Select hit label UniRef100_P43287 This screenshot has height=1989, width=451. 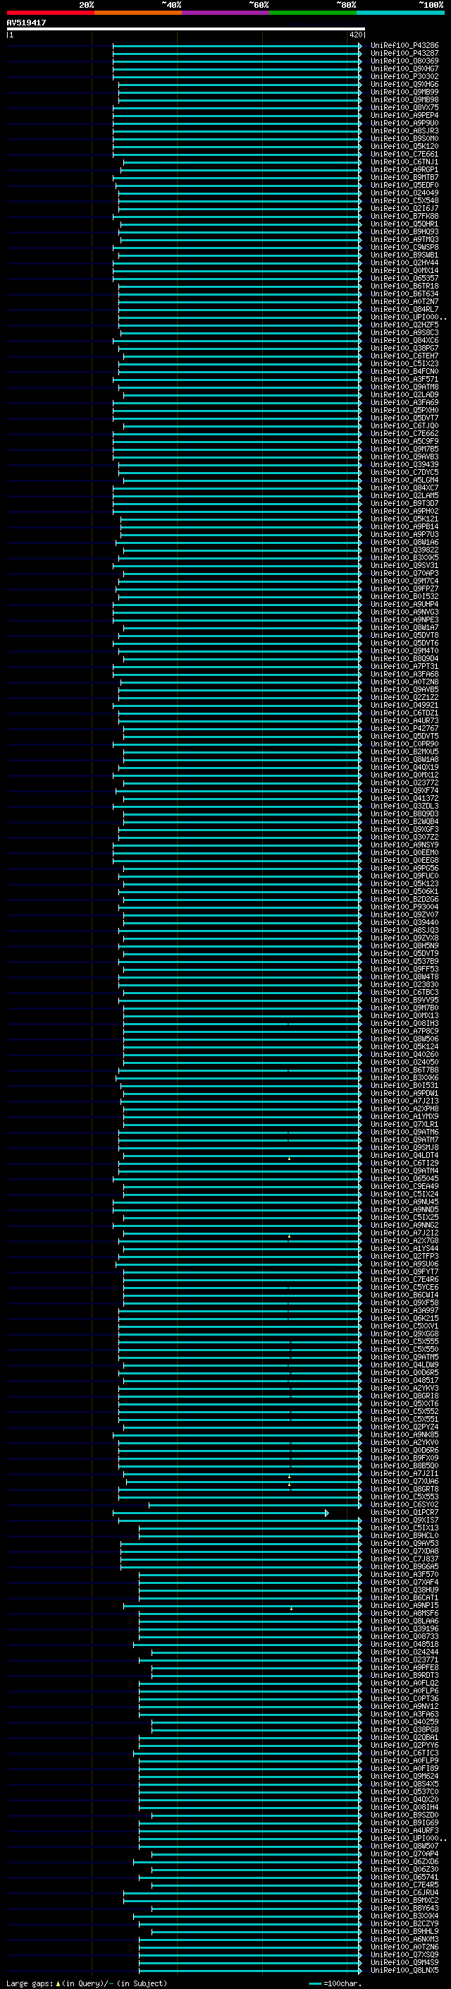(x=404, y=54)
